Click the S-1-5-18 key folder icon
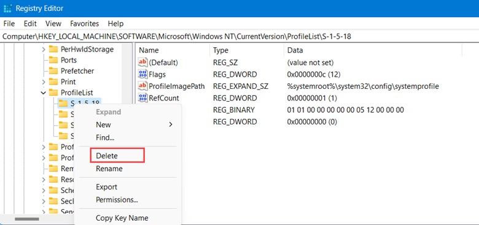The image size is (479, 225). [x=63, y=104]
